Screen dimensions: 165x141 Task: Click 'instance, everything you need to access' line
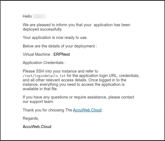point(73,84)
